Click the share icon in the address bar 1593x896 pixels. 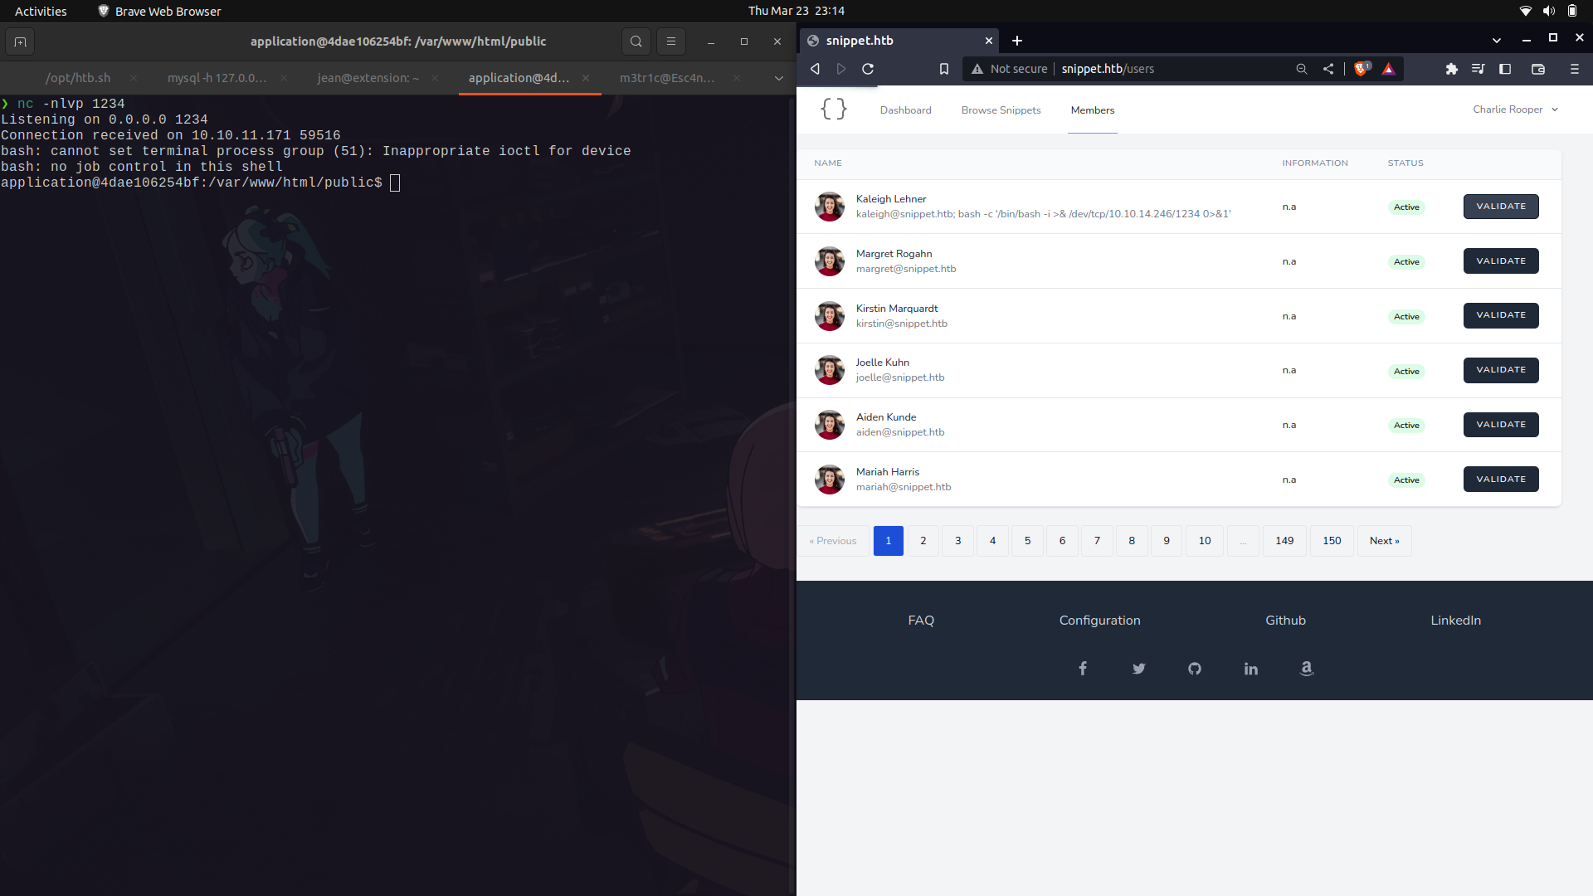(1327, 69)
